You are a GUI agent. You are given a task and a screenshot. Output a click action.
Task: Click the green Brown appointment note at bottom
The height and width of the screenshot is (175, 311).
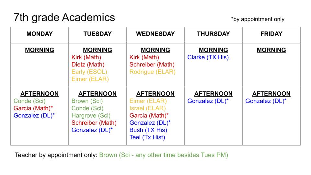(164, 155)
